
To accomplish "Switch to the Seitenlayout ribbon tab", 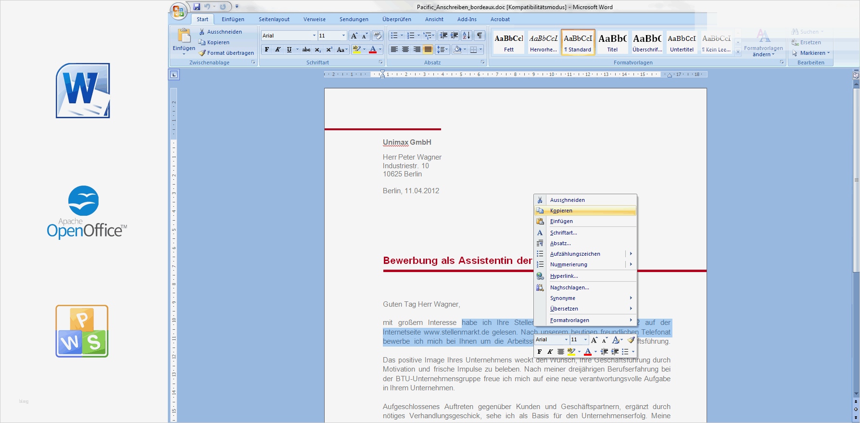I will (x=274, y=19).
